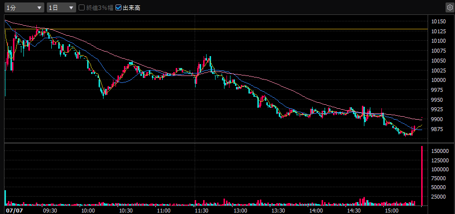
Task: Open the 1日 period dropdown
Action: tap(61, 7)
